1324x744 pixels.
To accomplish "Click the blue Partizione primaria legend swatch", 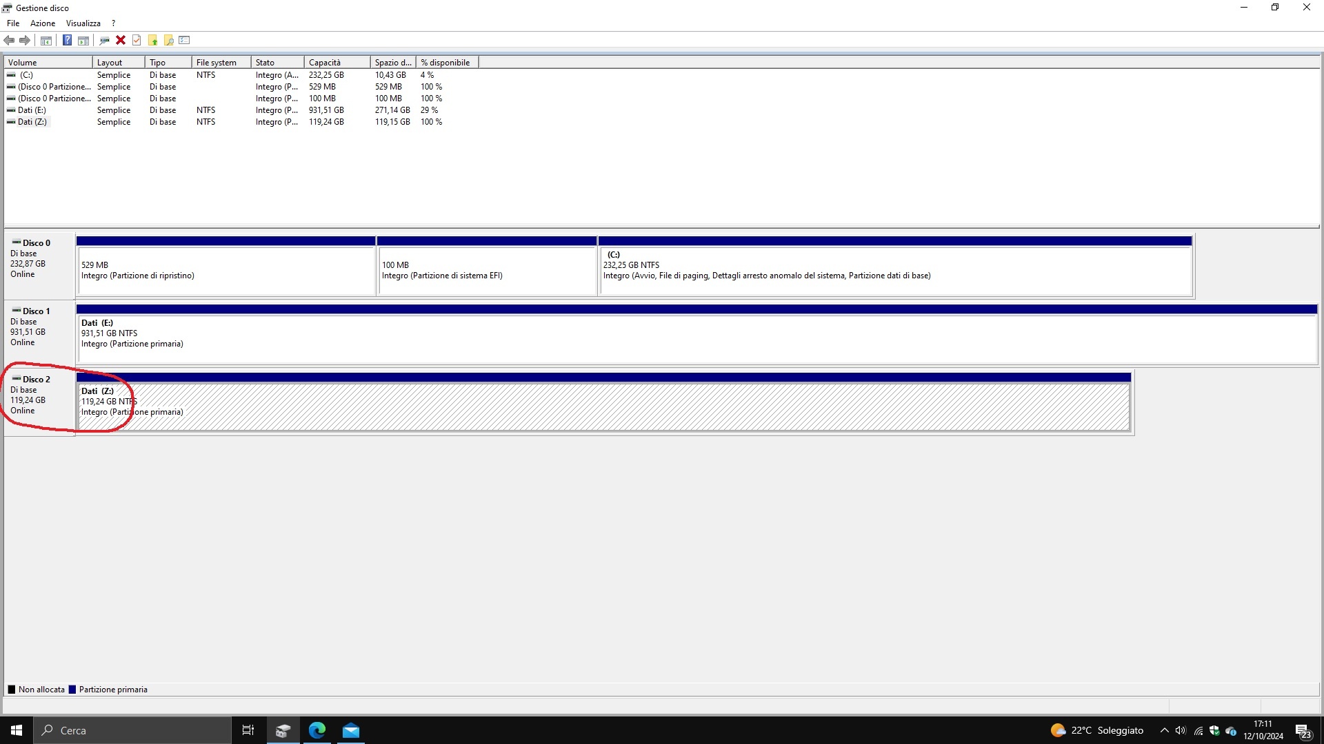I will coord(72,690).
